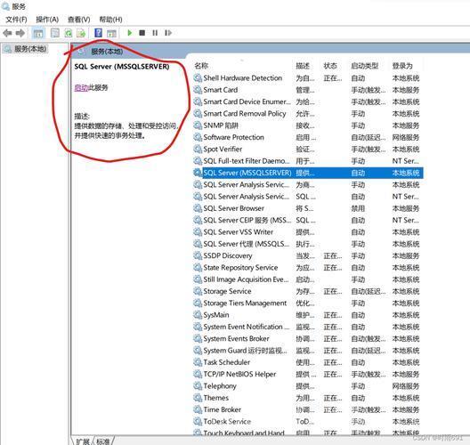The width and height of the screenshot is (470, 445).
Task: Click the 启动 link to start service
Action: tap(81, 88)
